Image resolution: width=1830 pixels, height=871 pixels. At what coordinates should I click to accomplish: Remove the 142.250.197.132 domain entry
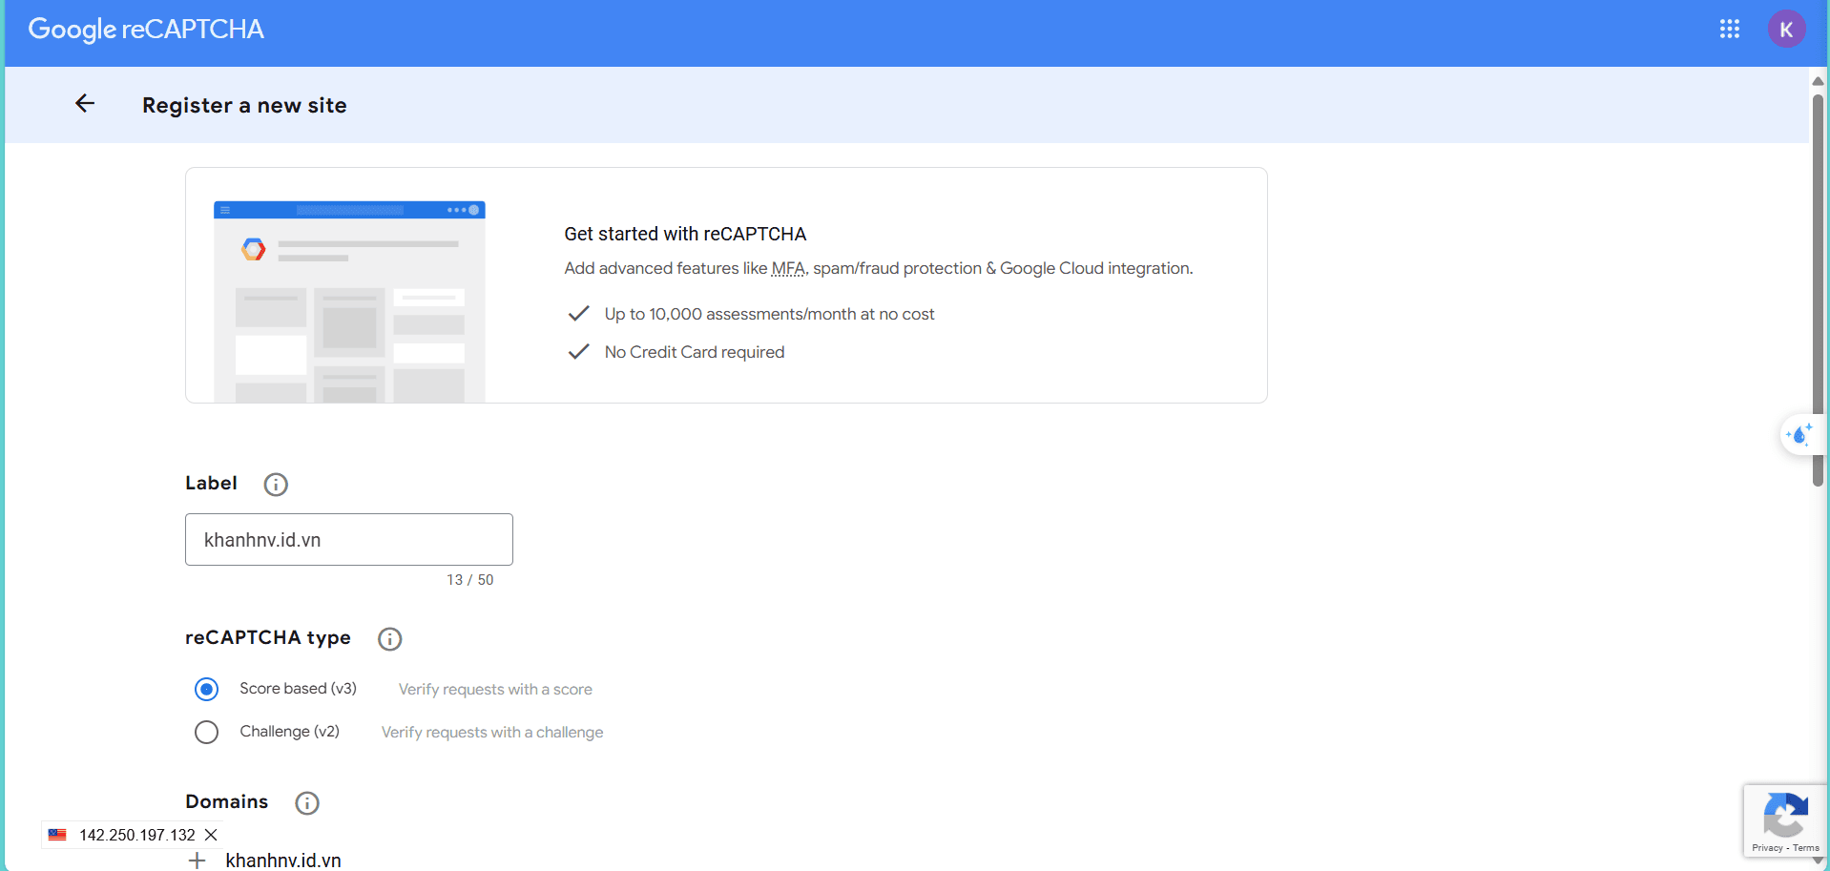pyautogui.click(x=211, y=835)
